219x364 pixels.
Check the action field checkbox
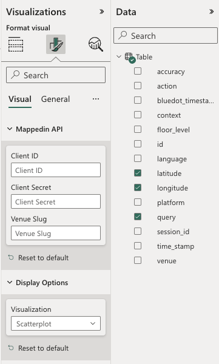pyautogui.click(x=138, y=86)
